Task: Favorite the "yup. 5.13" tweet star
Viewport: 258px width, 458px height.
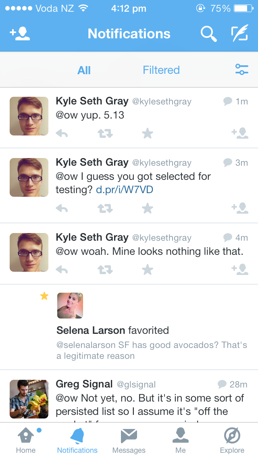Action: 148,133
